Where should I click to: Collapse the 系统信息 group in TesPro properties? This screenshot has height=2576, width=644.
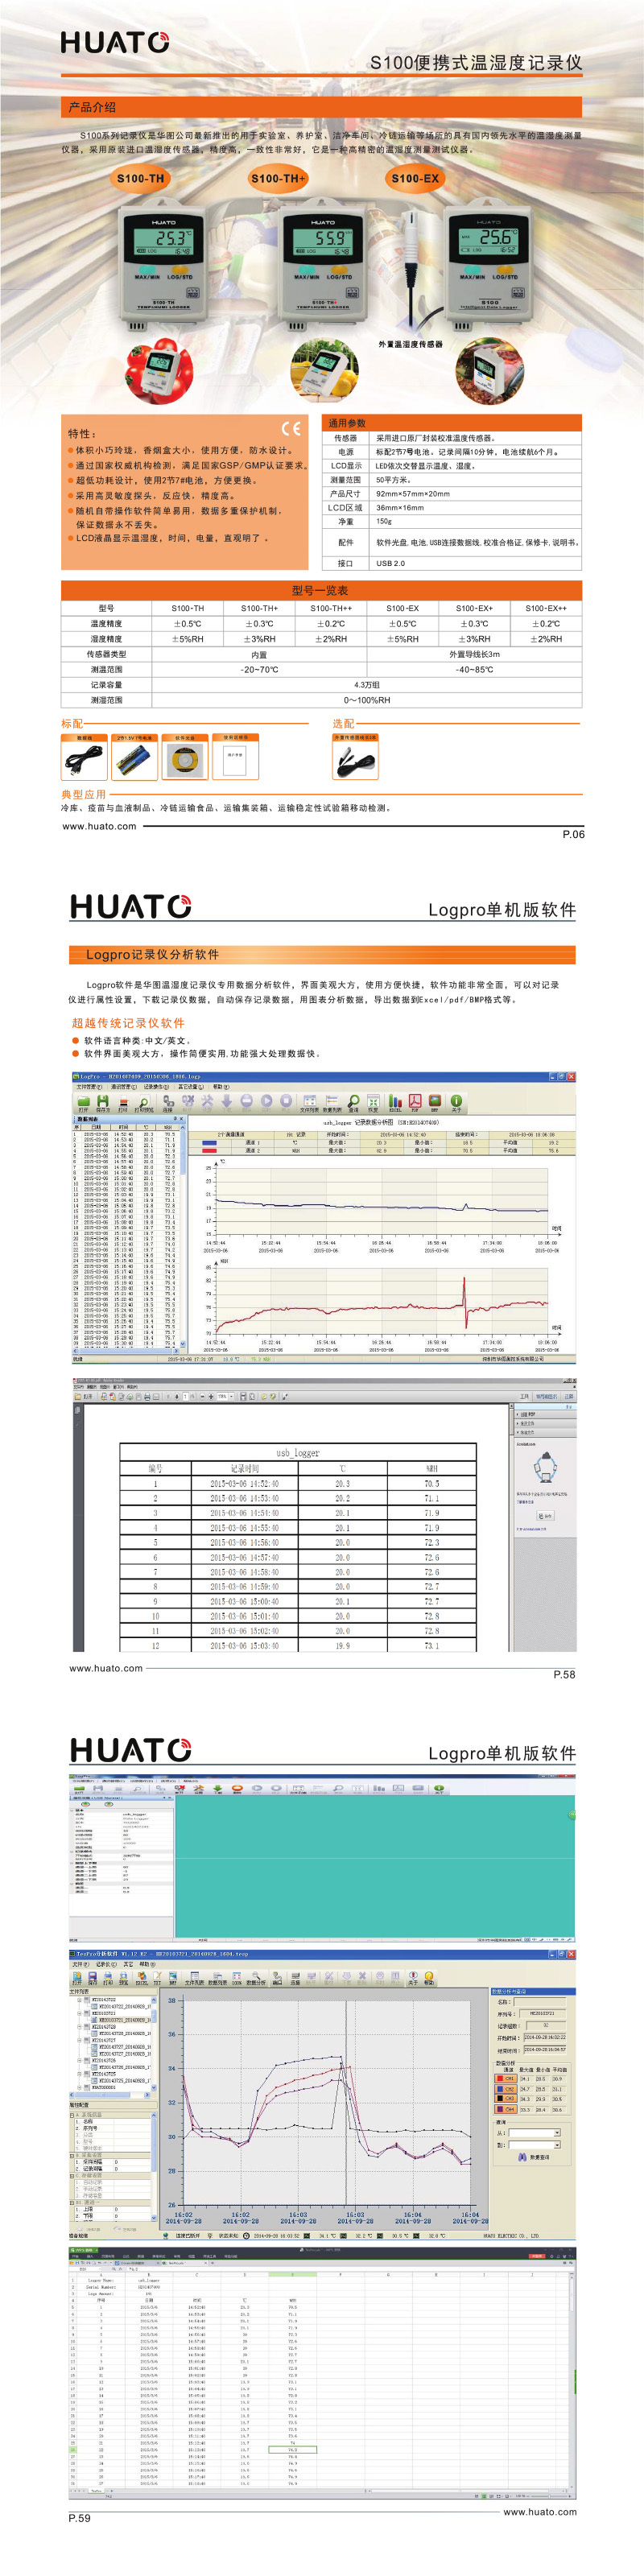(72, 2115)
